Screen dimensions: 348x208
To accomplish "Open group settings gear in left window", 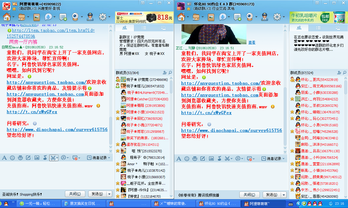I will [102, 17].
